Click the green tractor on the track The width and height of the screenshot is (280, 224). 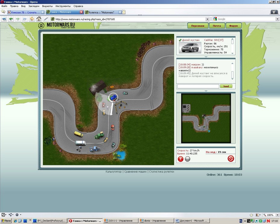(x=99, y=135)
